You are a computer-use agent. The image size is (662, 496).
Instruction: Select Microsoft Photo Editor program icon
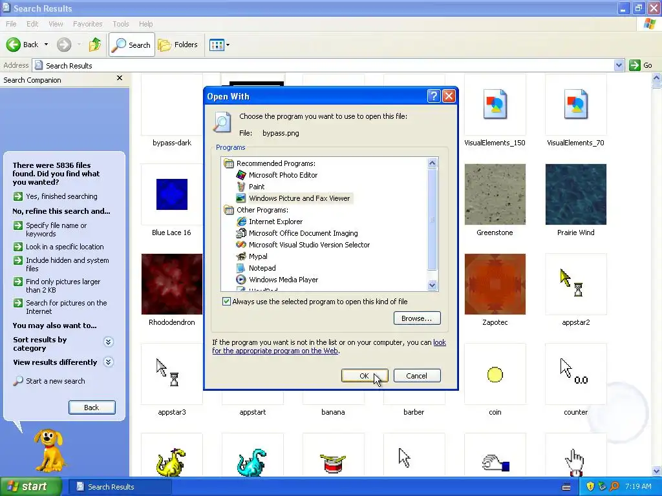pos(241,174)
